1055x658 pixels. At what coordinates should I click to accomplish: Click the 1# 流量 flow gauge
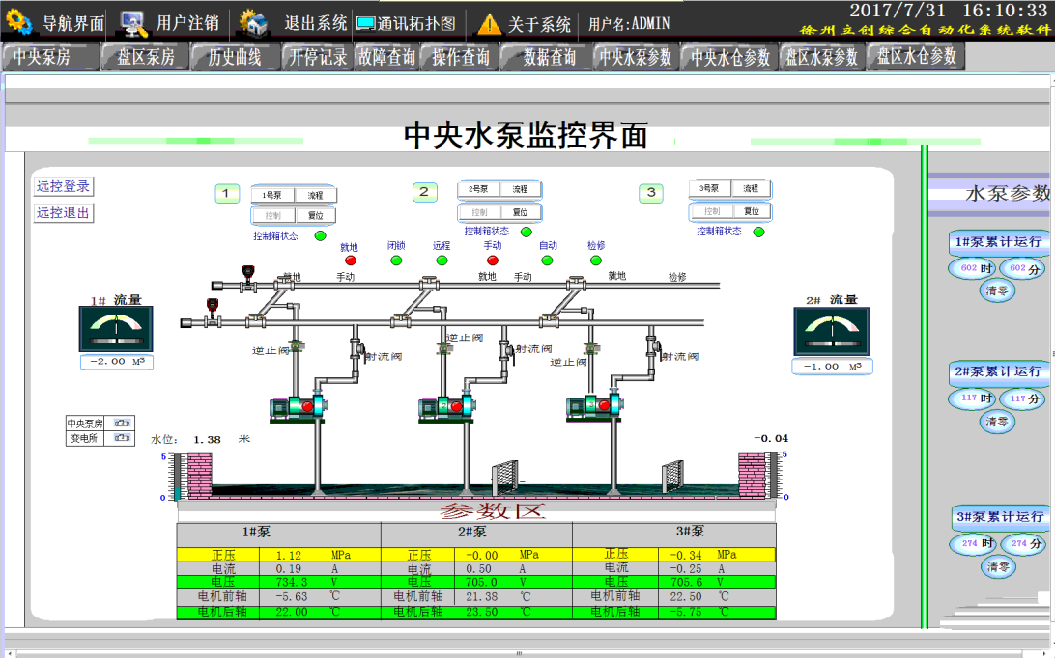[116, 330]
